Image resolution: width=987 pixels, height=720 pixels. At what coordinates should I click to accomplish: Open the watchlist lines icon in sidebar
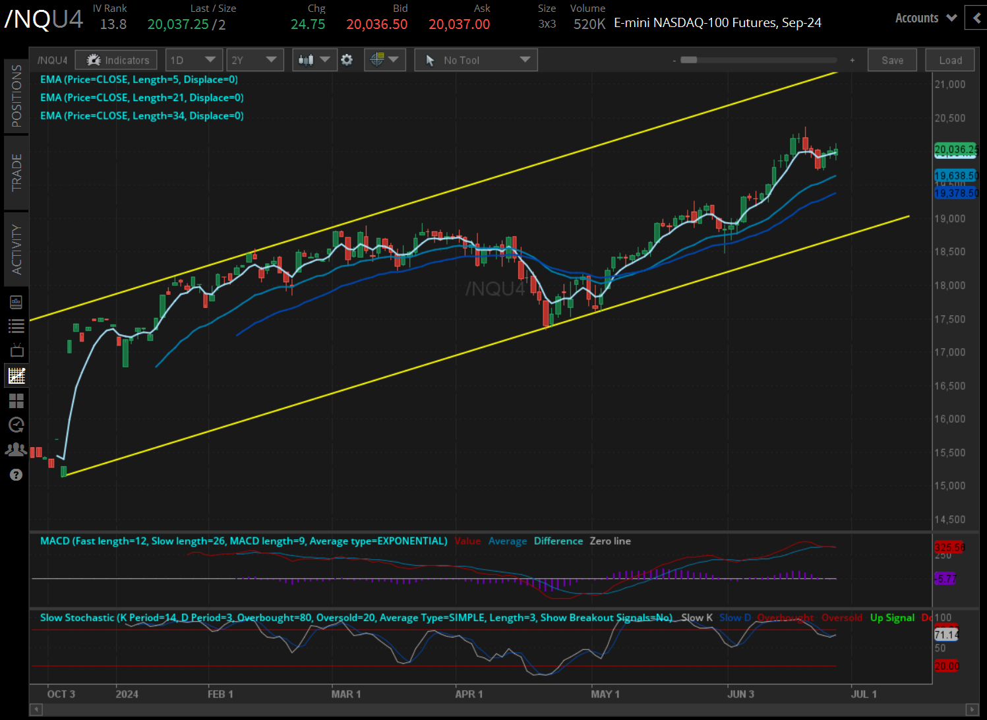(x=16, y=326)
